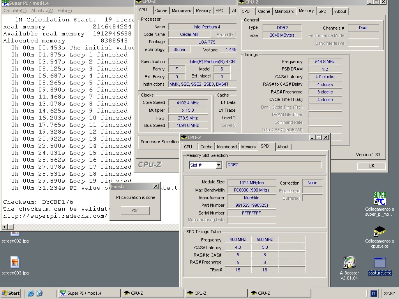
Task: Close the Finish dialog with its X button
Action: [x=156, y=186]
